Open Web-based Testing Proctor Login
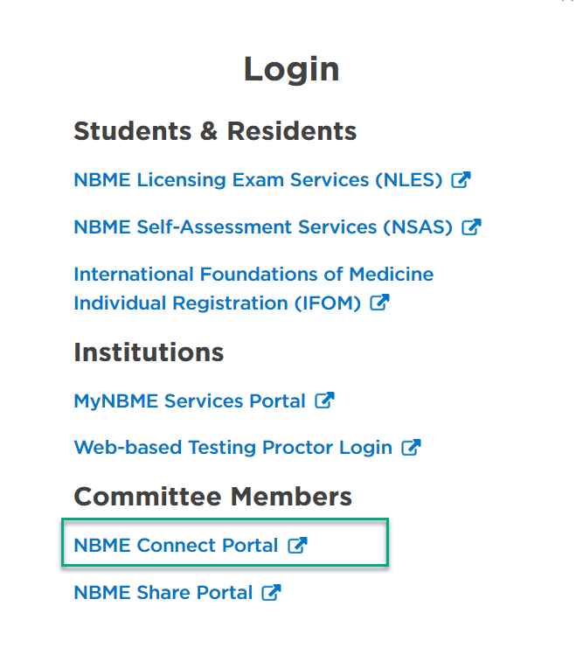The image size is (576, 648). point(233,448)
